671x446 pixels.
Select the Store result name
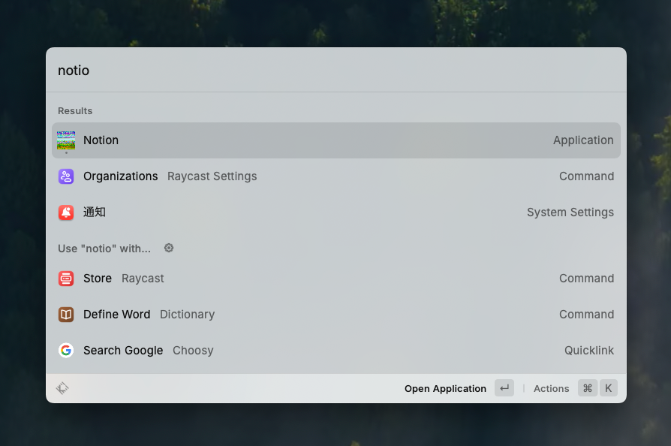(98, 279)
